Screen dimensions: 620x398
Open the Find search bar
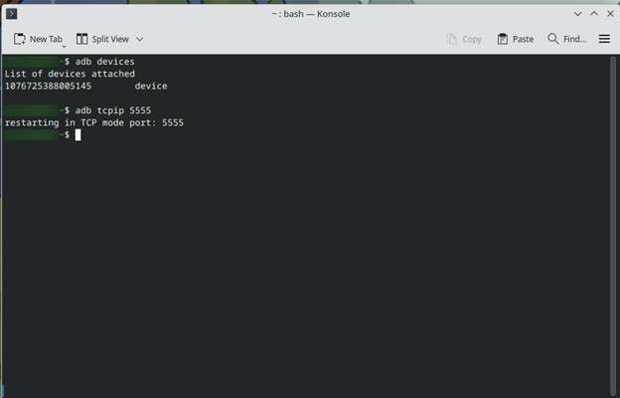(x=566, y=39)
